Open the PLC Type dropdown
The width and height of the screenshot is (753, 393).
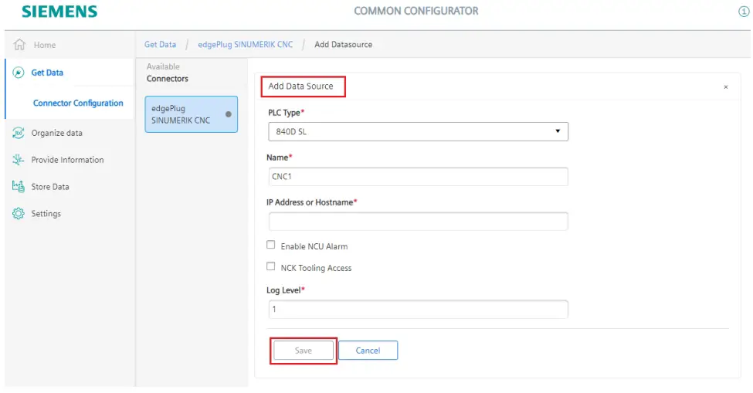[419, 131]
